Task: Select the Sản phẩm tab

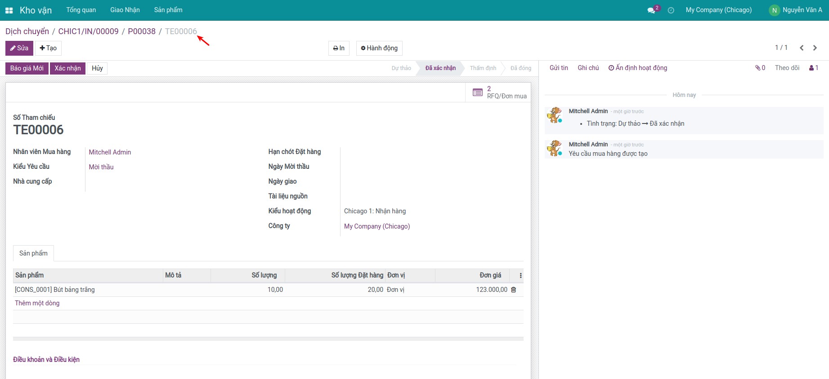Action: coord(33,253)
